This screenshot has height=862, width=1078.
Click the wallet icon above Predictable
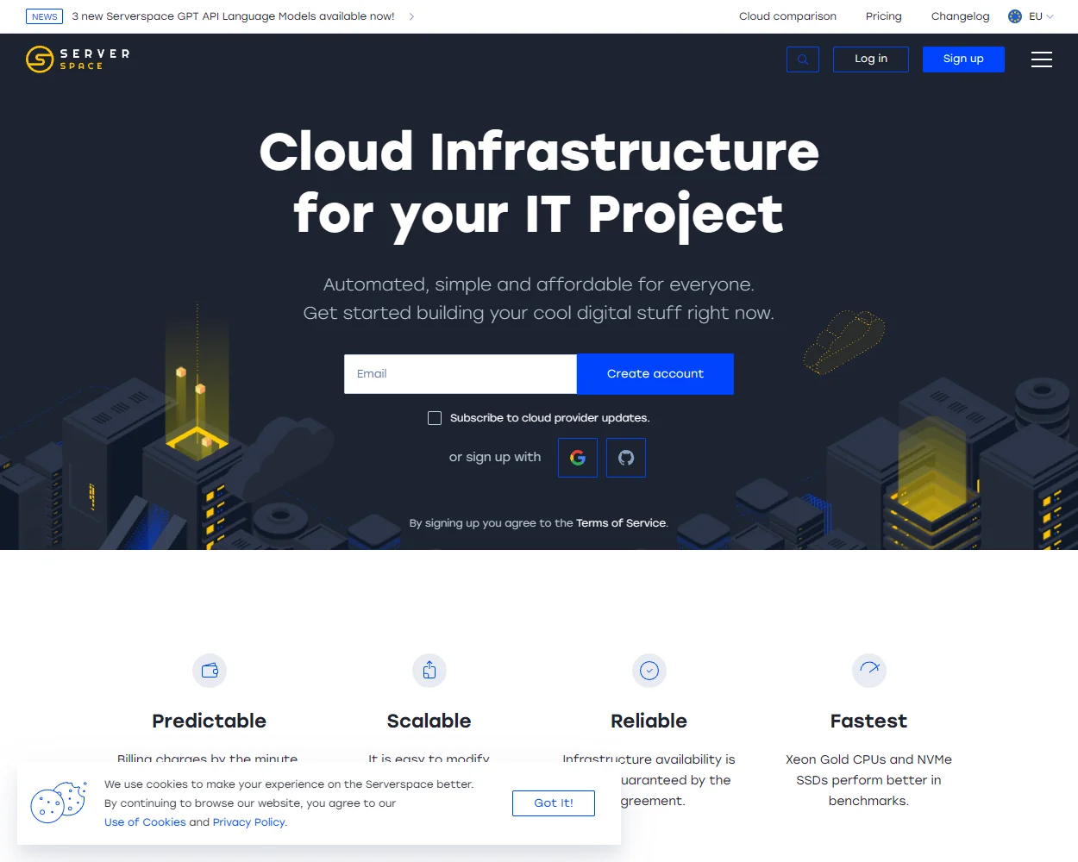point(209,671)
